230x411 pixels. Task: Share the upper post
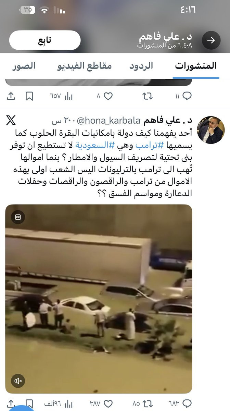pyautogui.click(x=11, y=97)
